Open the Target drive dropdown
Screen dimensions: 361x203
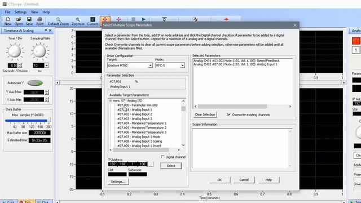click(x=150, y=65)
